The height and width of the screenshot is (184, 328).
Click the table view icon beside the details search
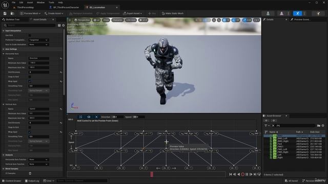pos(59,25)
